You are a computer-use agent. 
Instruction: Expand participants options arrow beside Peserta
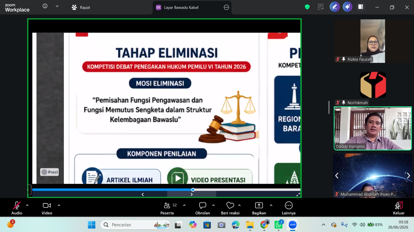click(x=184, y=205)
